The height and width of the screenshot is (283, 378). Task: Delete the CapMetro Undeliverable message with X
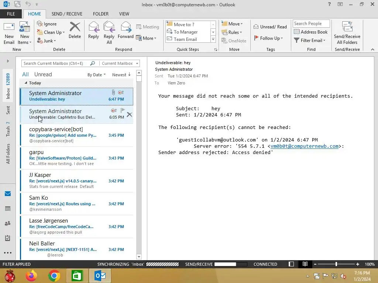pyautogui.click(x=130, y=115)
